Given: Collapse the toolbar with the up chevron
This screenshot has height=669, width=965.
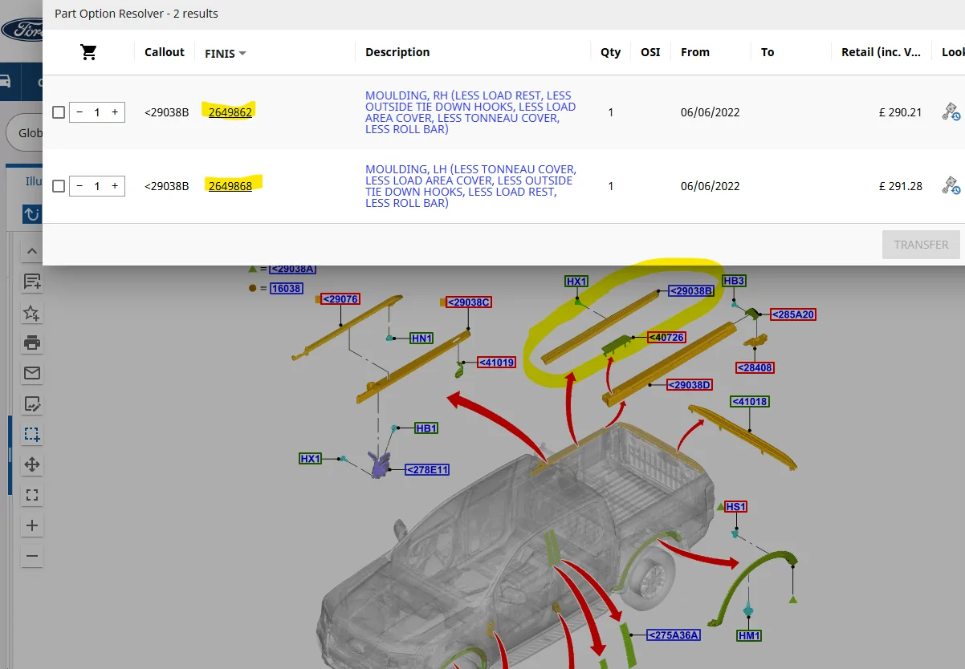Looking at the screenshot, I should pos(32,251).
